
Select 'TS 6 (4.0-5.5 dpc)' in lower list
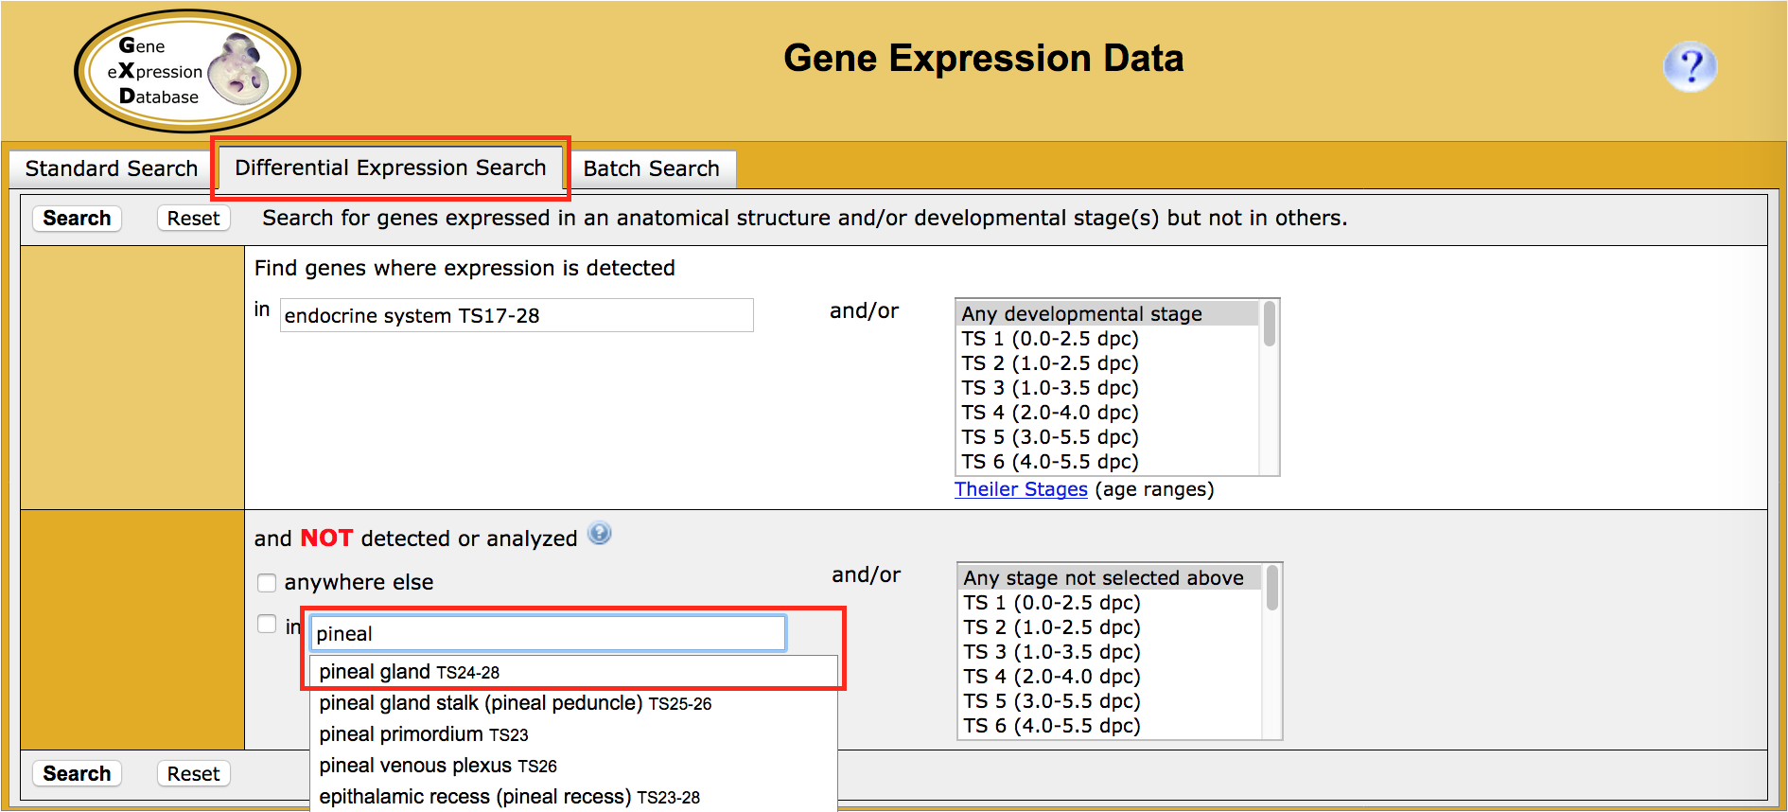[x=1110, y=725]
